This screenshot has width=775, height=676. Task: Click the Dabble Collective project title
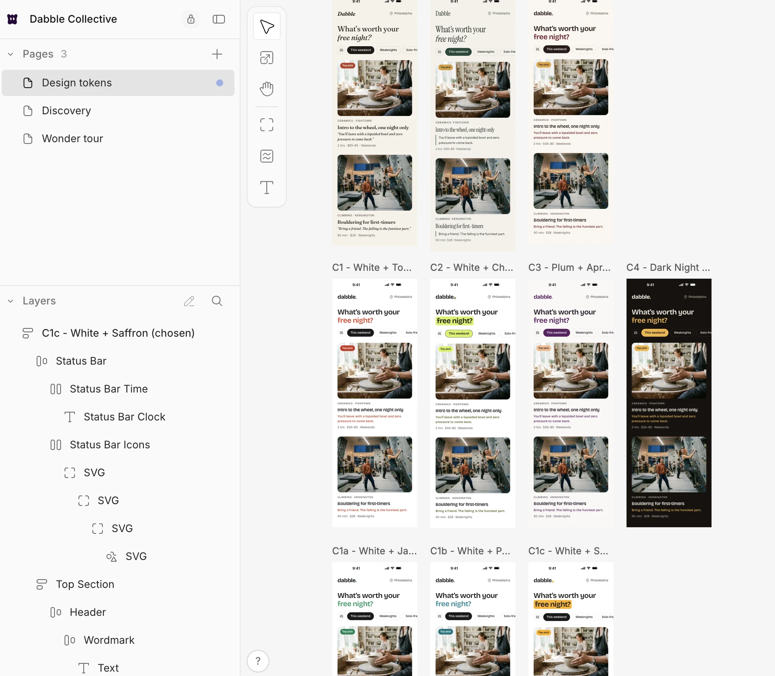click(x=73, y=19)
